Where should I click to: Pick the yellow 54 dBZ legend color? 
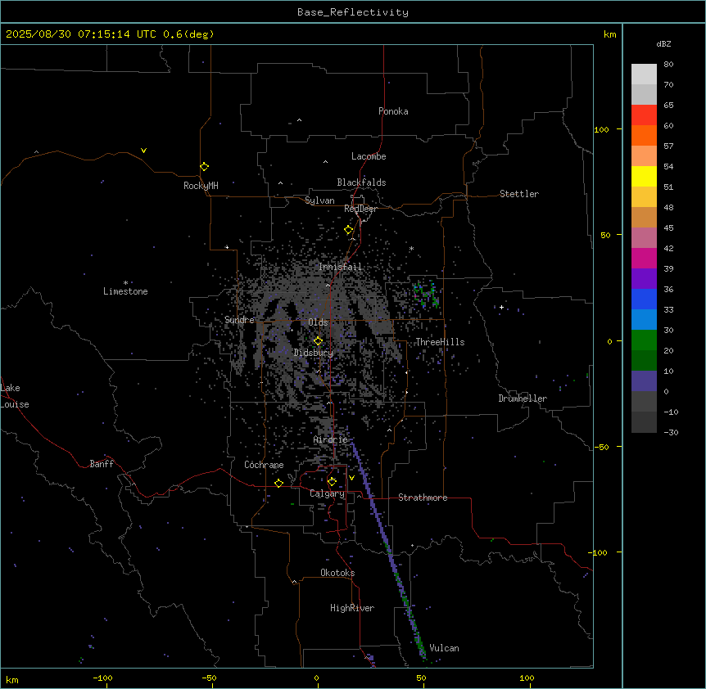pos(644,176)
